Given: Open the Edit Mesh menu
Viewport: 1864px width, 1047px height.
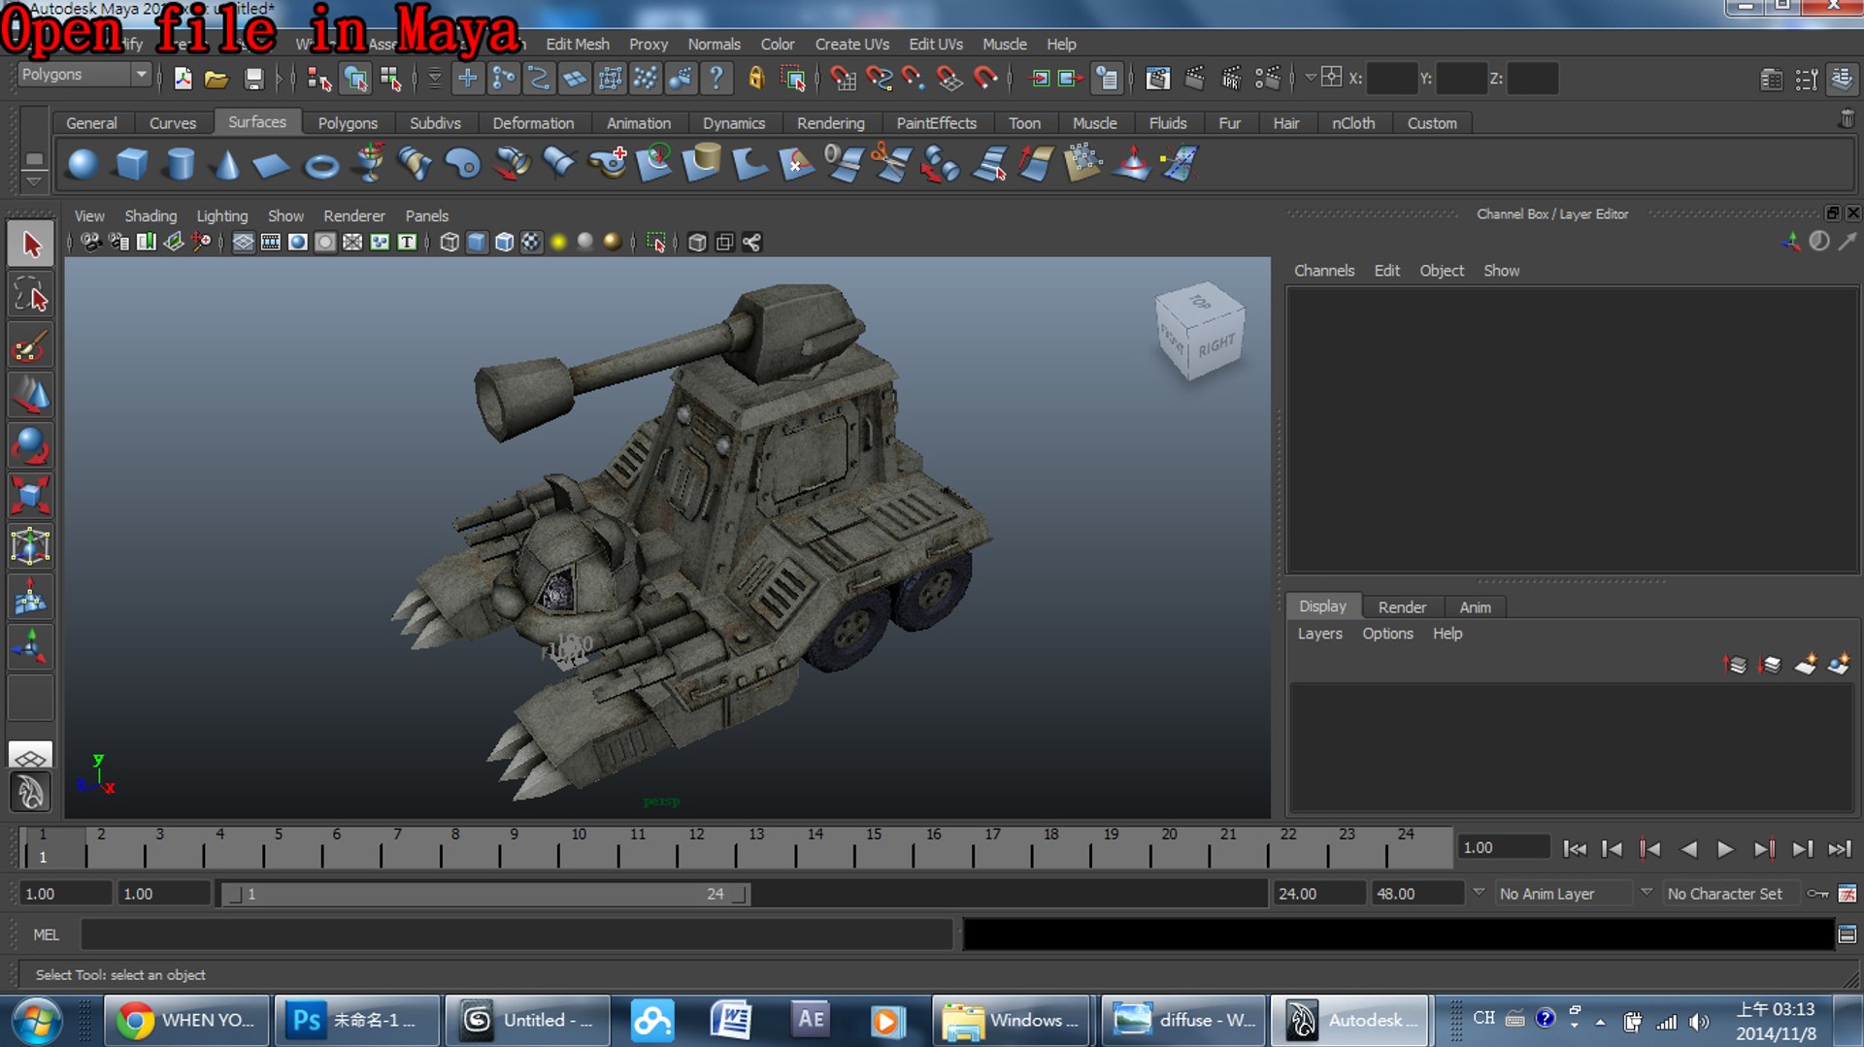Looking at the screenshot, I should tap(578, 44).
